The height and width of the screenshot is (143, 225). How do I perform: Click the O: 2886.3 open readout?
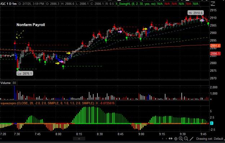pos(53,4)
